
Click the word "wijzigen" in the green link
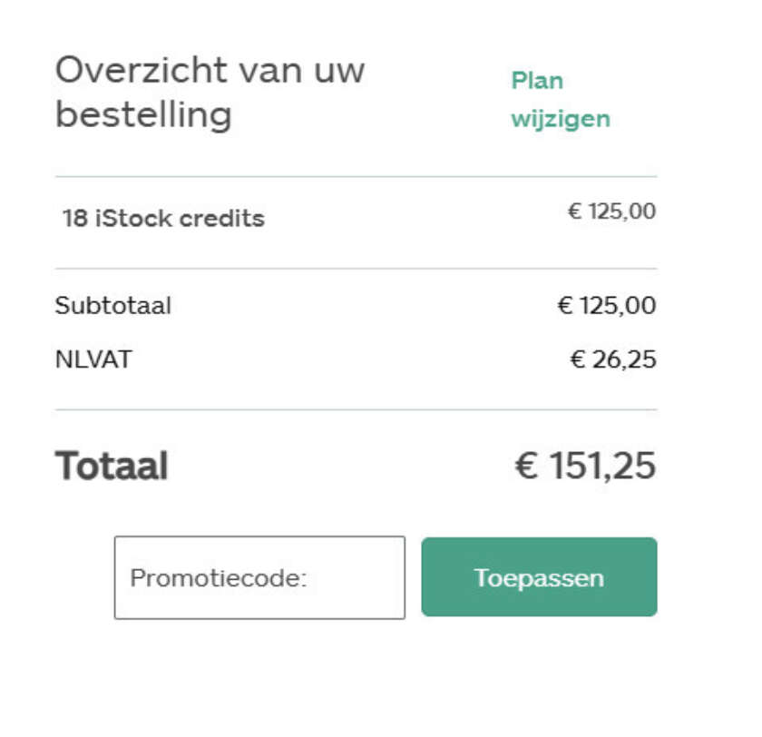[560, 119]
